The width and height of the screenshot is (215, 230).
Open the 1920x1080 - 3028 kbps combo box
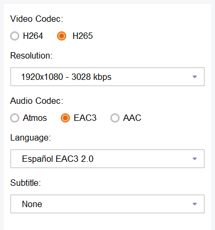(107, 77)
